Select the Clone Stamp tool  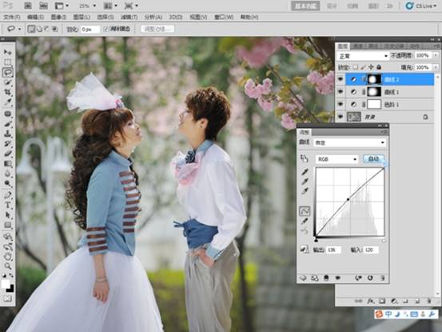click(x=8, y=134)
